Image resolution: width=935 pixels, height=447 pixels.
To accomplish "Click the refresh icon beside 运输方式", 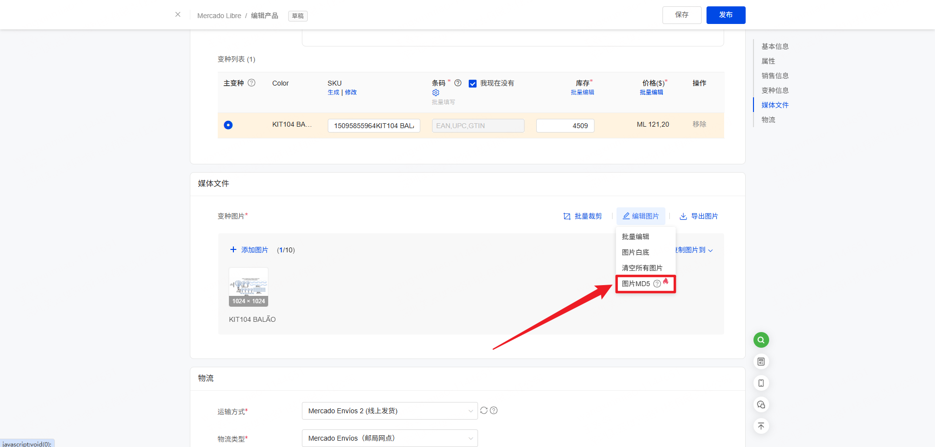I will (484, 411).
